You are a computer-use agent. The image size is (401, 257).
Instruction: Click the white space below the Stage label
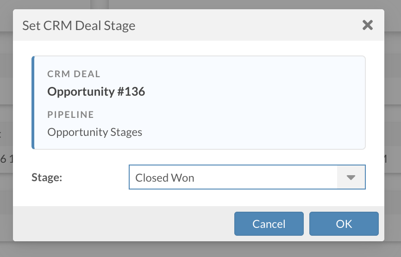[69, 196]
